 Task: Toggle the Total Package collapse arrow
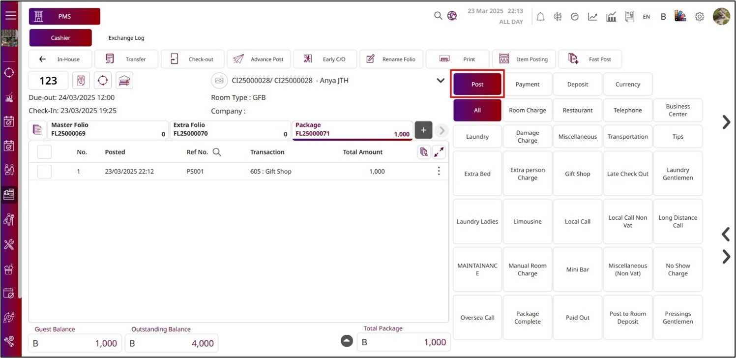[347, 341]
